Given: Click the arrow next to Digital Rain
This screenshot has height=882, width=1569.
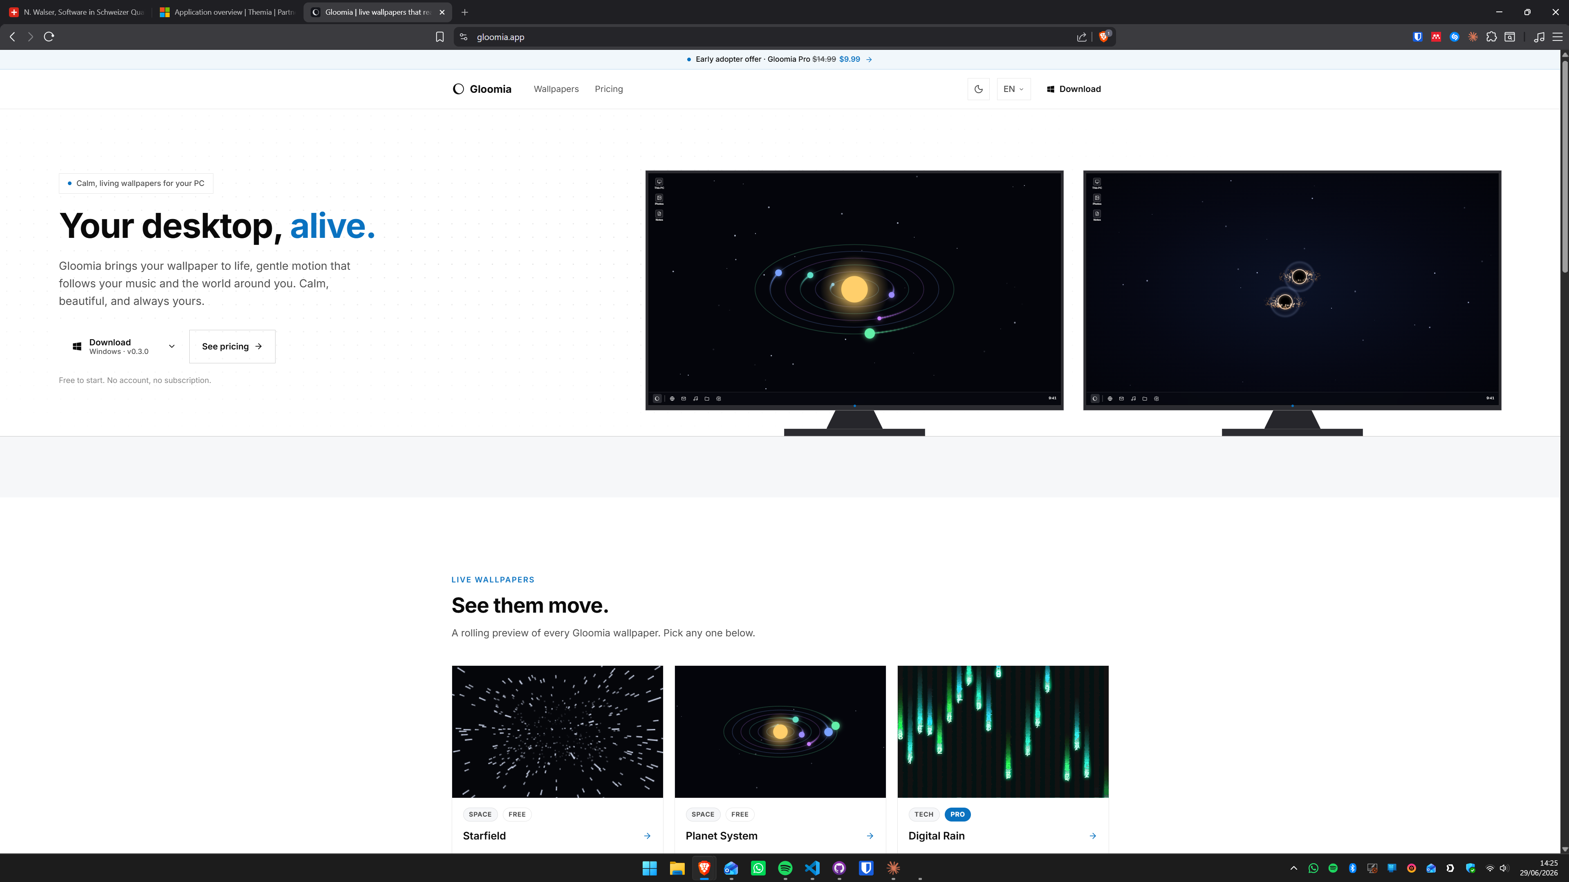Looking at the screenshot, I should [x=1093, y=836].
